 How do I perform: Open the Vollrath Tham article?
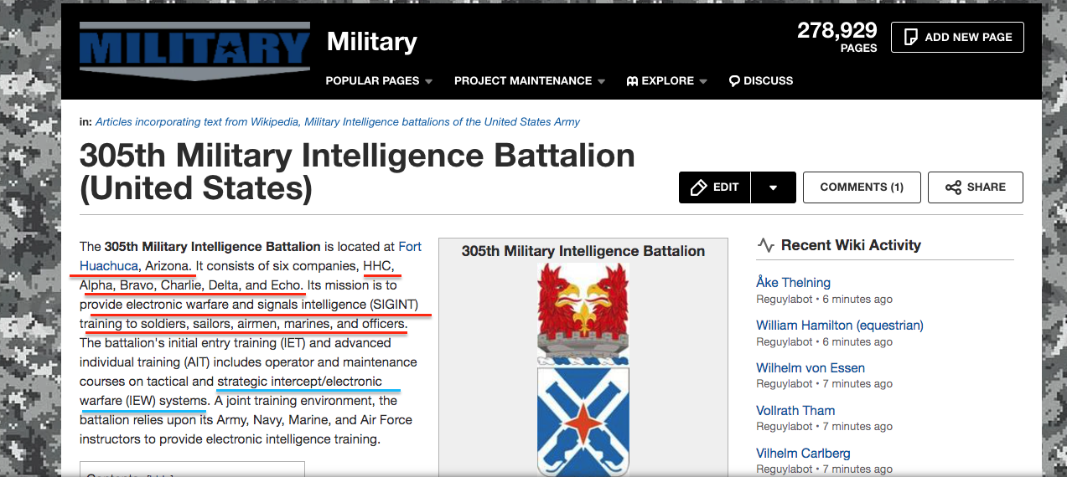click(x=795, y=411)
